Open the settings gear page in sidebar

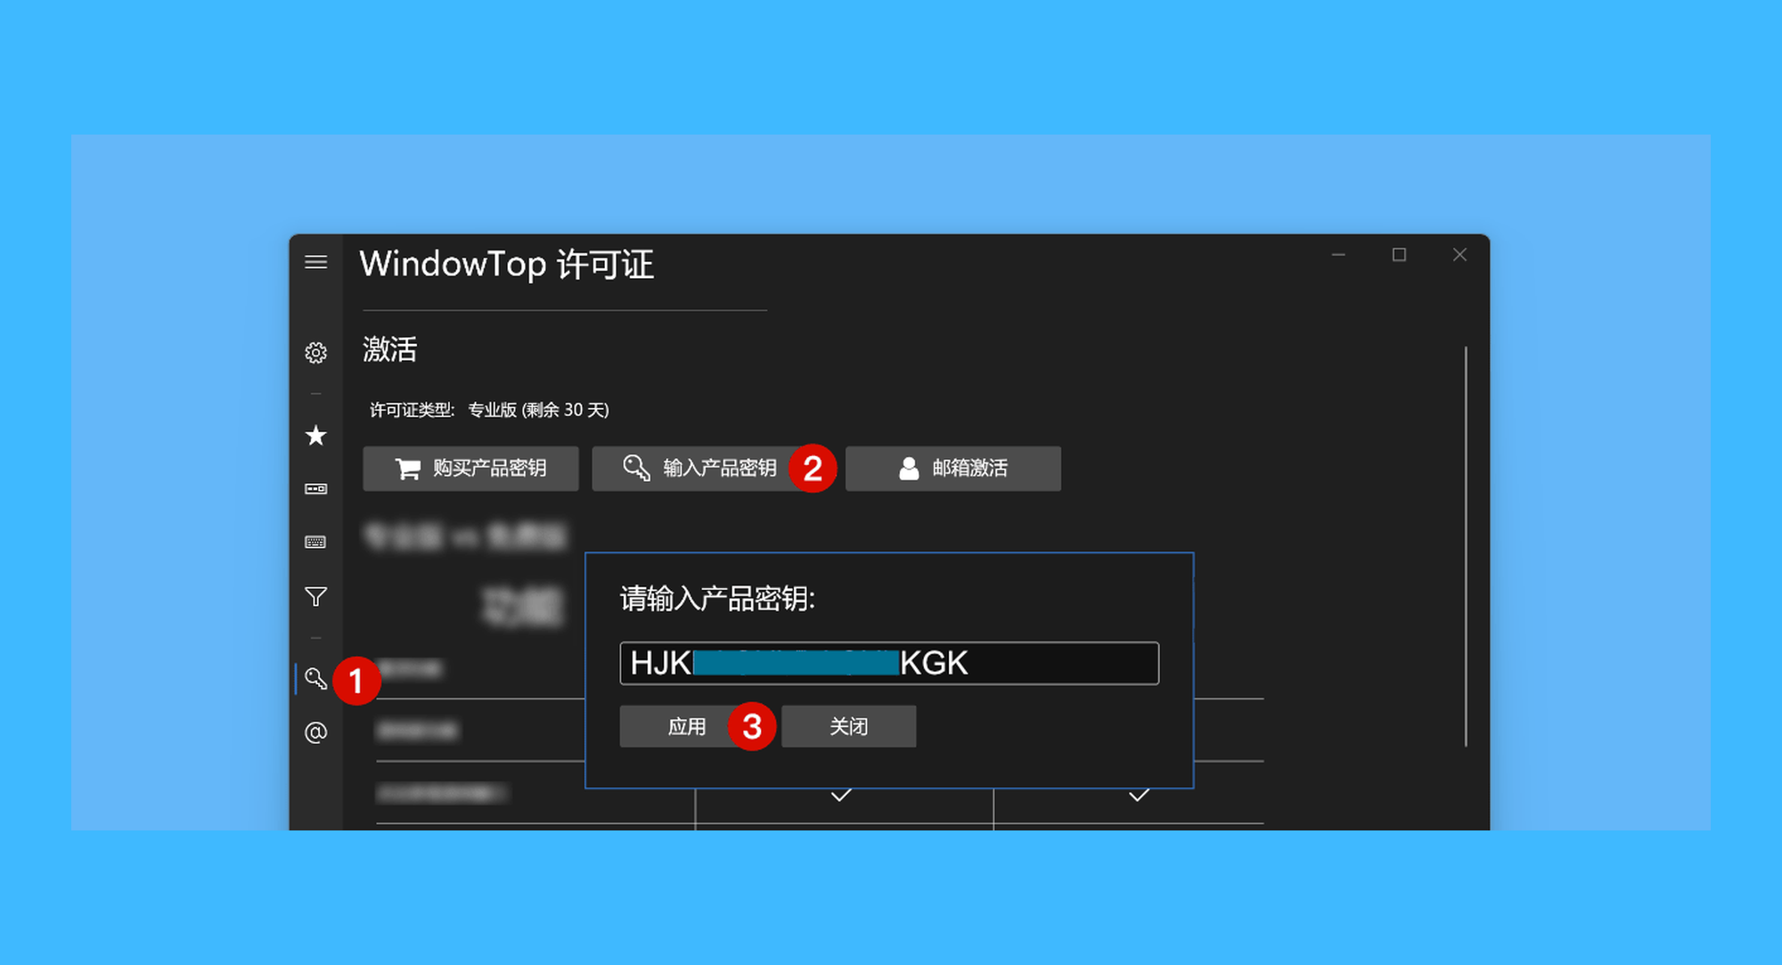point(315,353)
